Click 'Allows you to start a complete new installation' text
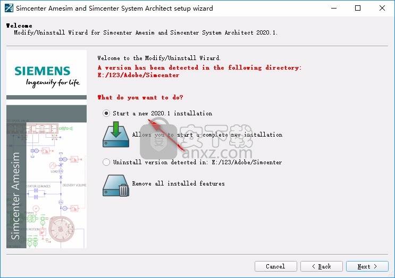The height and width of the screenshot is (278, 395). (207, 134)
